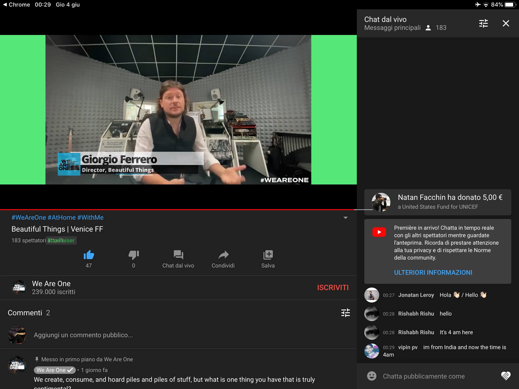The image size is (519, 389).
Task: Tap the Messaggi principali subtitle
Action: (x=392, y=28)
